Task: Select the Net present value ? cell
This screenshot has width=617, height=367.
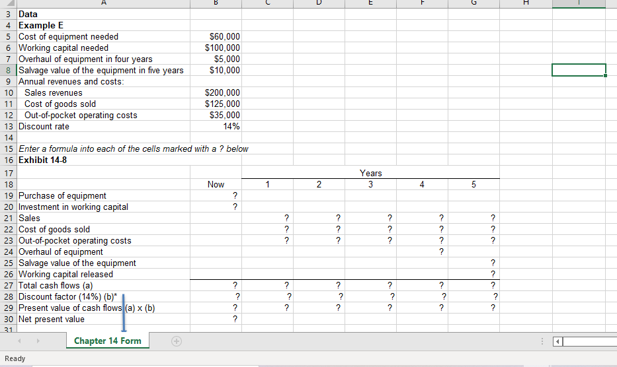Action: [x=216, y=319]
